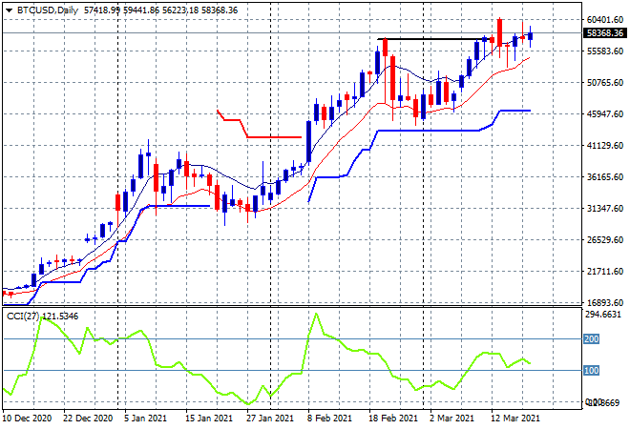
Task: Click the 27 Jan 2021 date label
Action: tap(270, 419)
